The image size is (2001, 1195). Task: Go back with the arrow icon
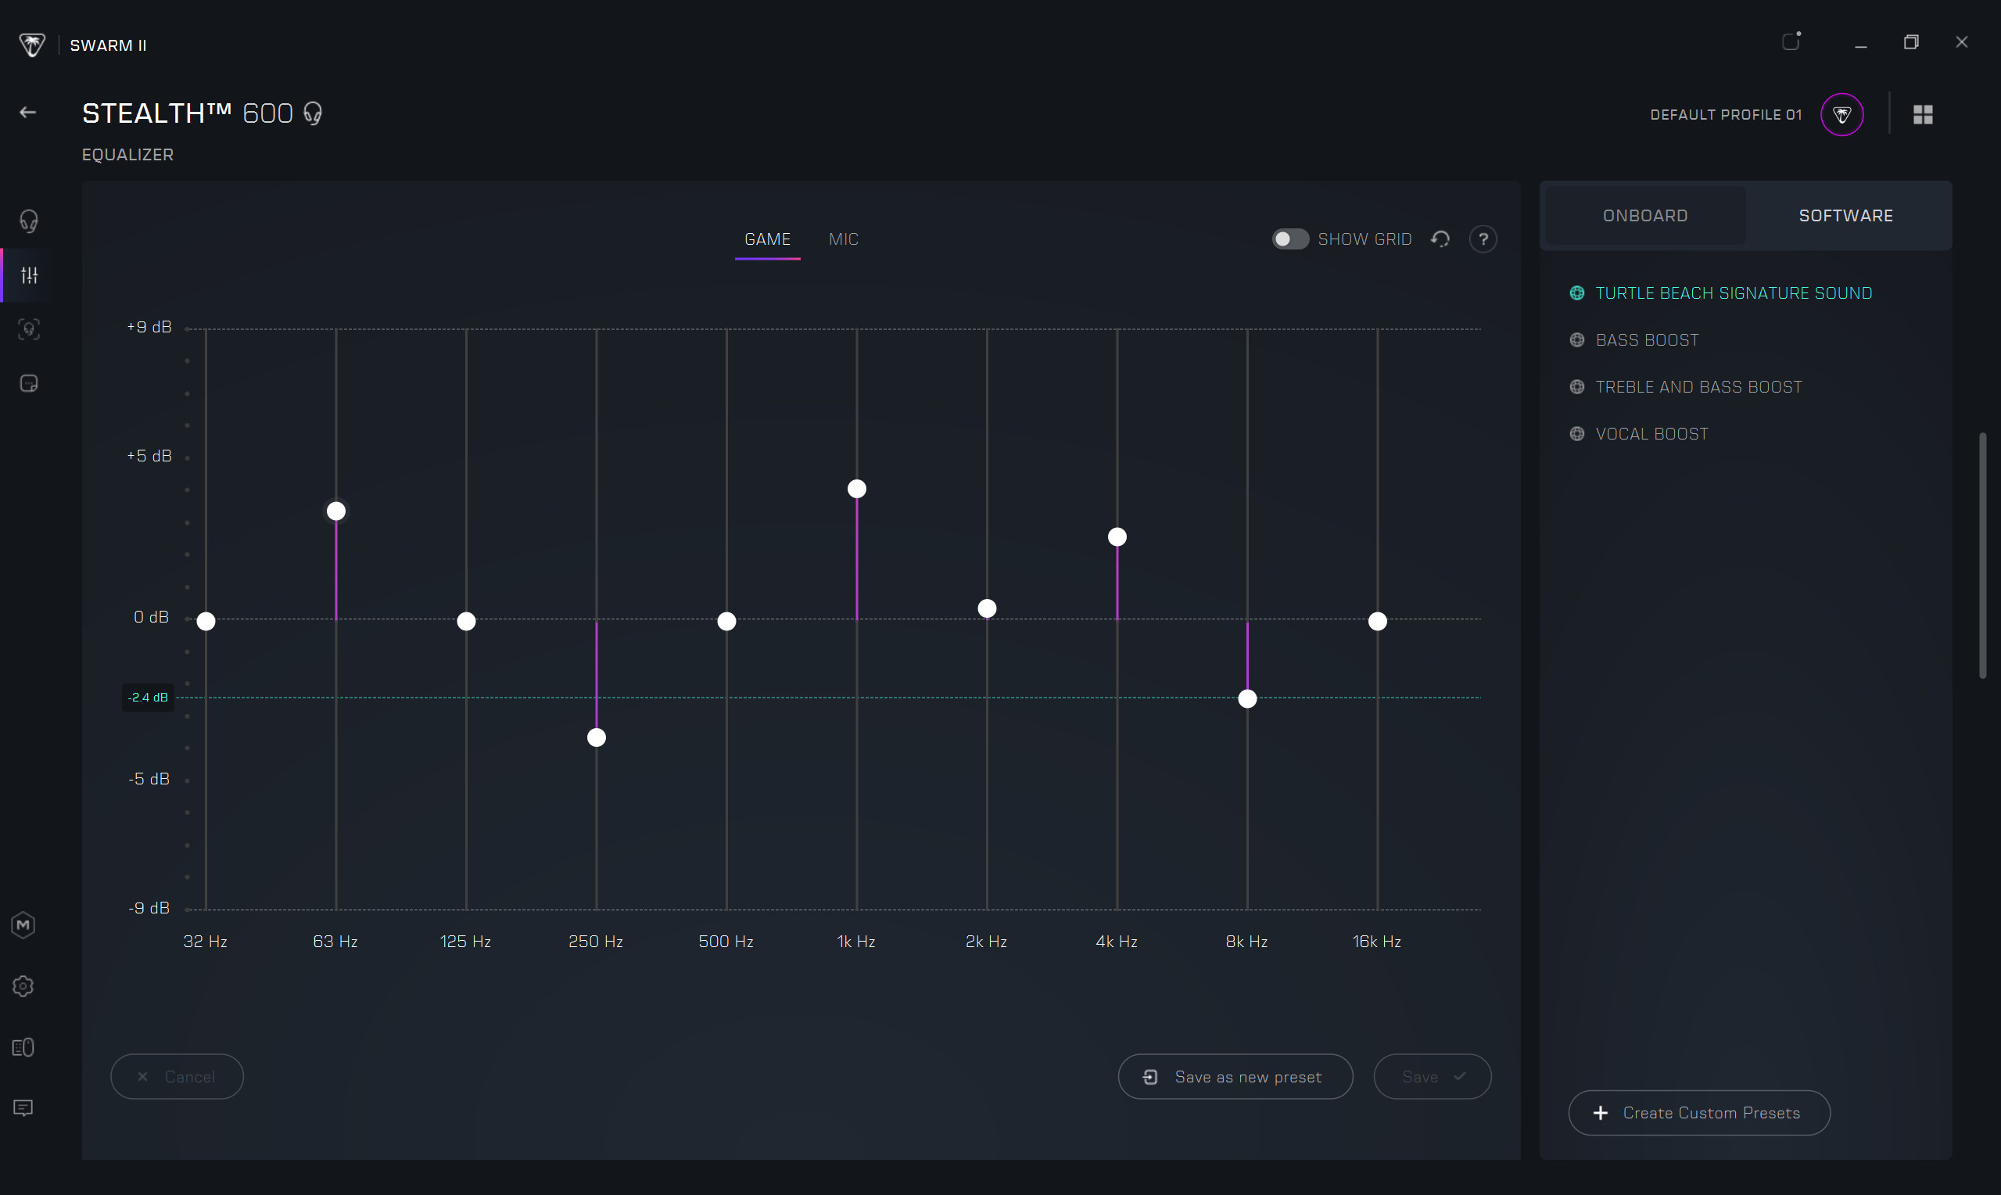click(x=28, y=113)
